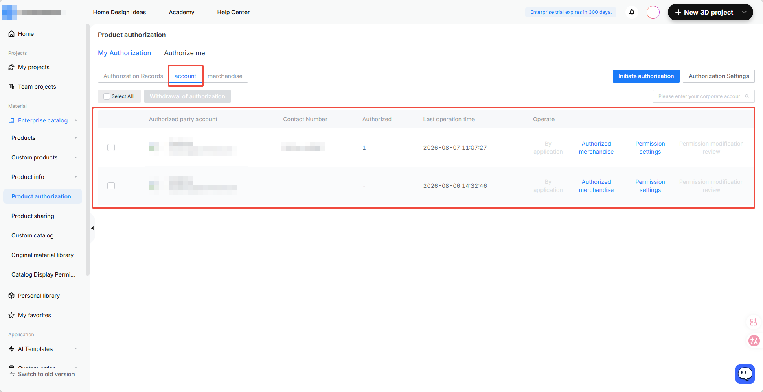763x392 pixels.
Task: Click the timestamp 2026-08-07 11:07:27
Action: coord(455,148)
